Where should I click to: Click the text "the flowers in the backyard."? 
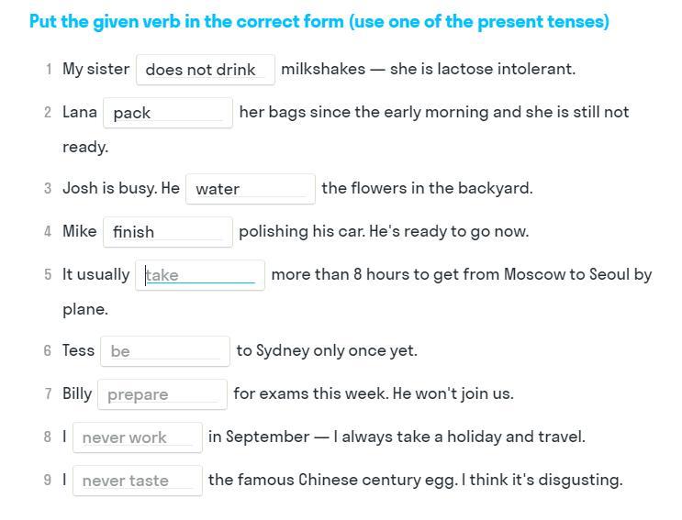[x=427, y=188]
